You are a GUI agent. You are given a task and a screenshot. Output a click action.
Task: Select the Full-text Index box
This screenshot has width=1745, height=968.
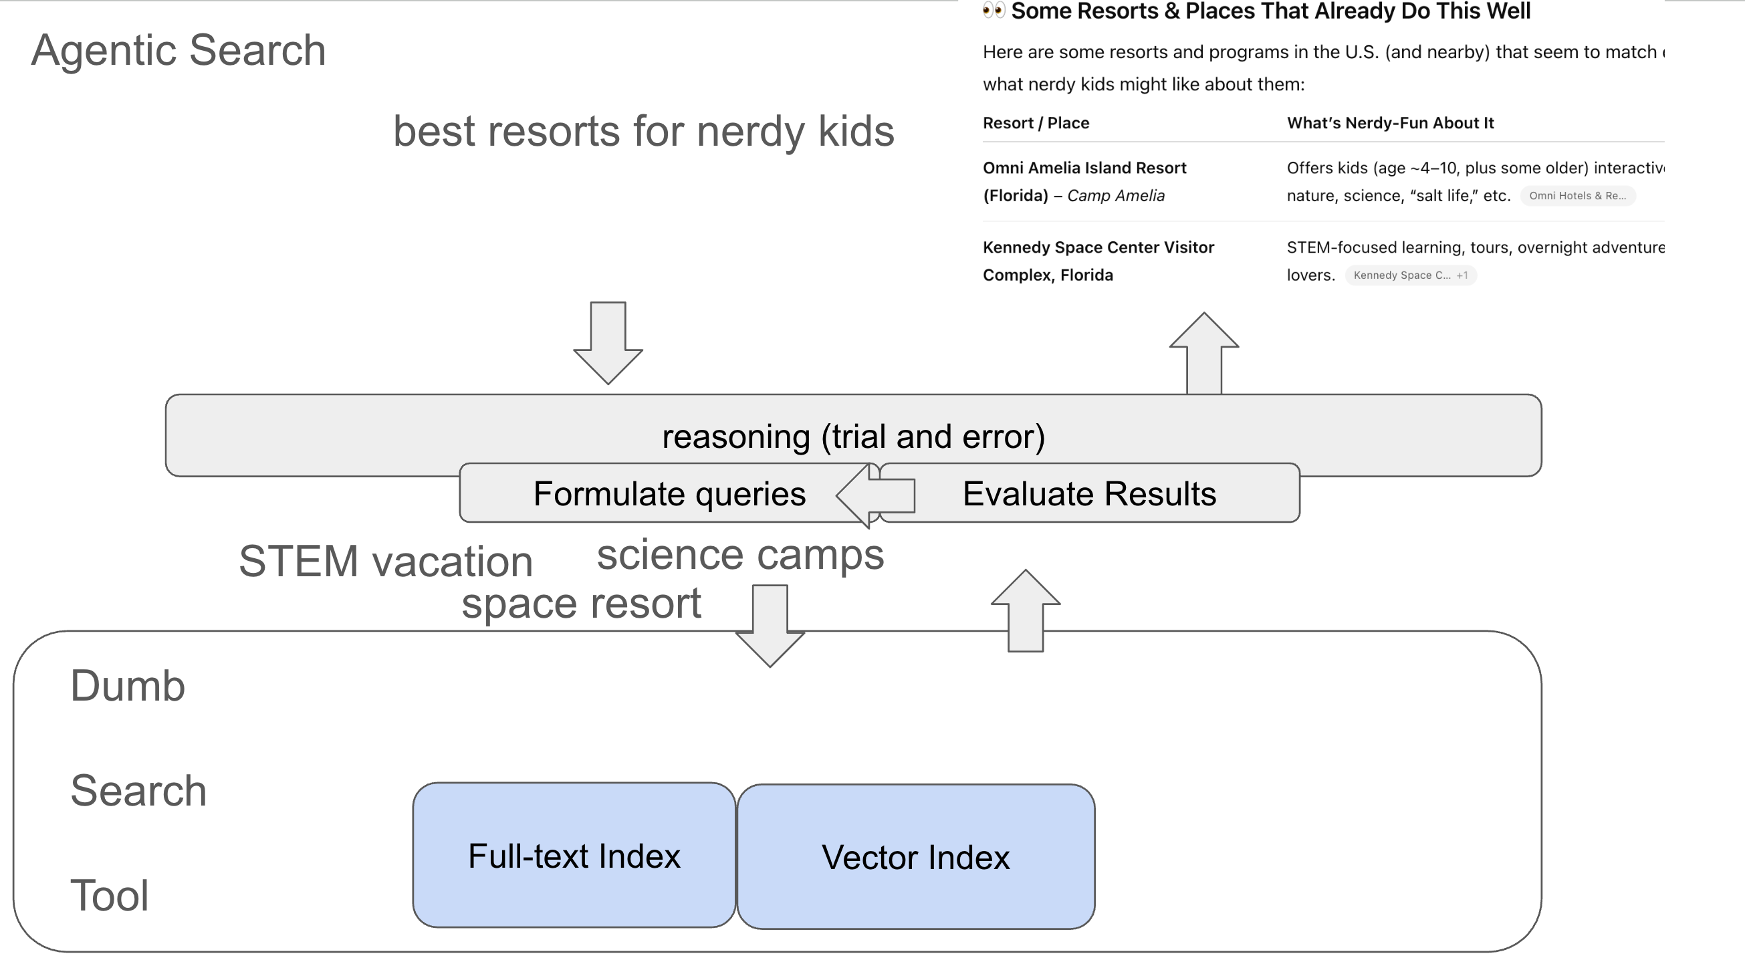574,856
